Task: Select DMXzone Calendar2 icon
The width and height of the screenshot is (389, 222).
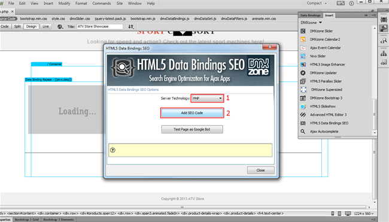Action: 303,39
